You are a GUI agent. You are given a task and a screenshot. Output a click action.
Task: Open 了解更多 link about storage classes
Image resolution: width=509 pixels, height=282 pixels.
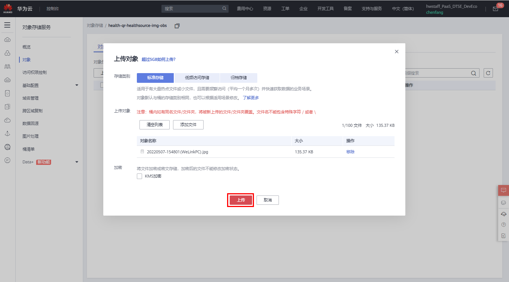tap(251, 98)
